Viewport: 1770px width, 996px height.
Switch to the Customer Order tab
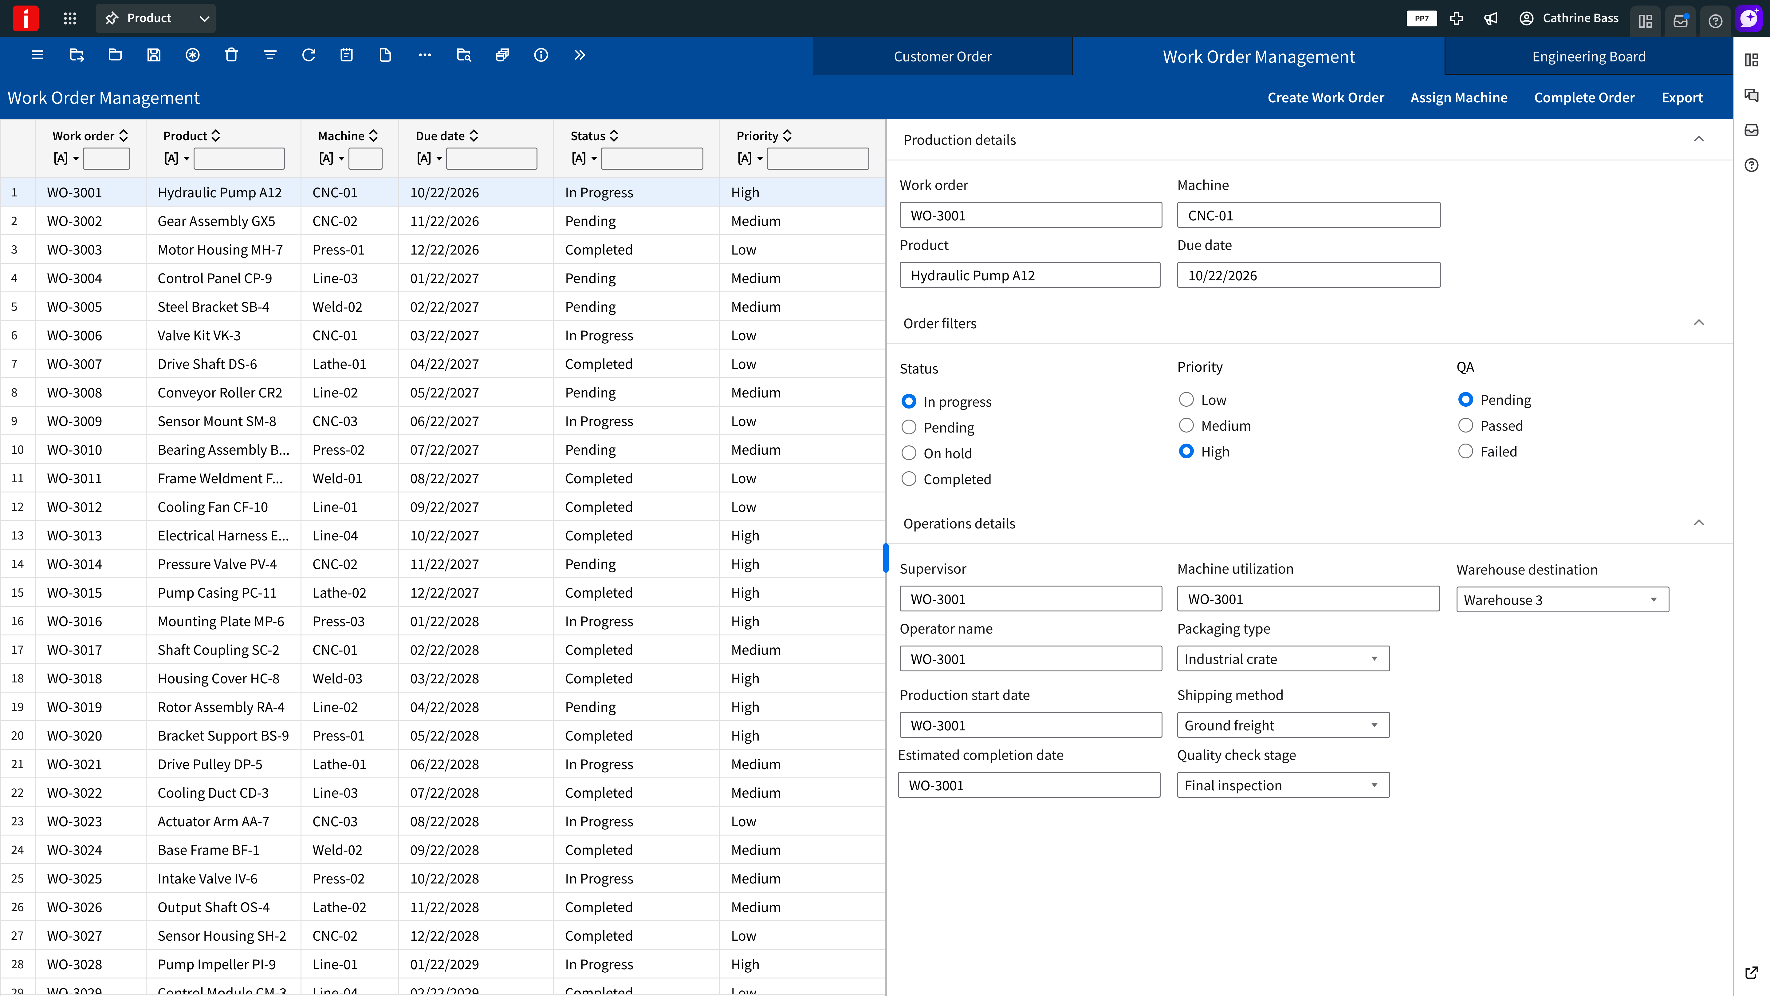942,56
